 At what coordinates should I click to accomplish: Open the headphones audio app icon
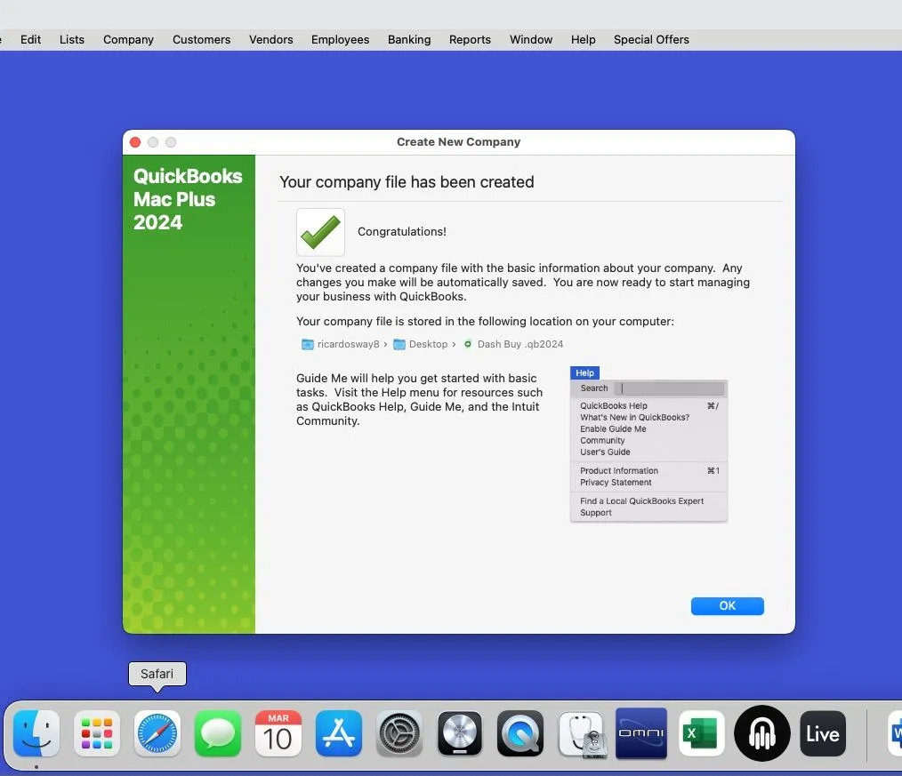coord(762,733)
